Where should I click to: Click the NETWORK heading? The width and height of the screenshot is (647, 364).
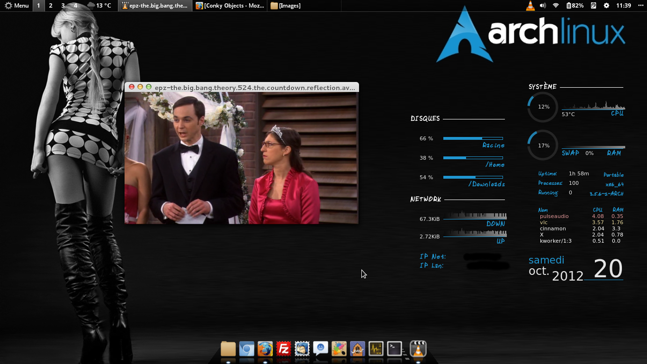tap(426, 199)
